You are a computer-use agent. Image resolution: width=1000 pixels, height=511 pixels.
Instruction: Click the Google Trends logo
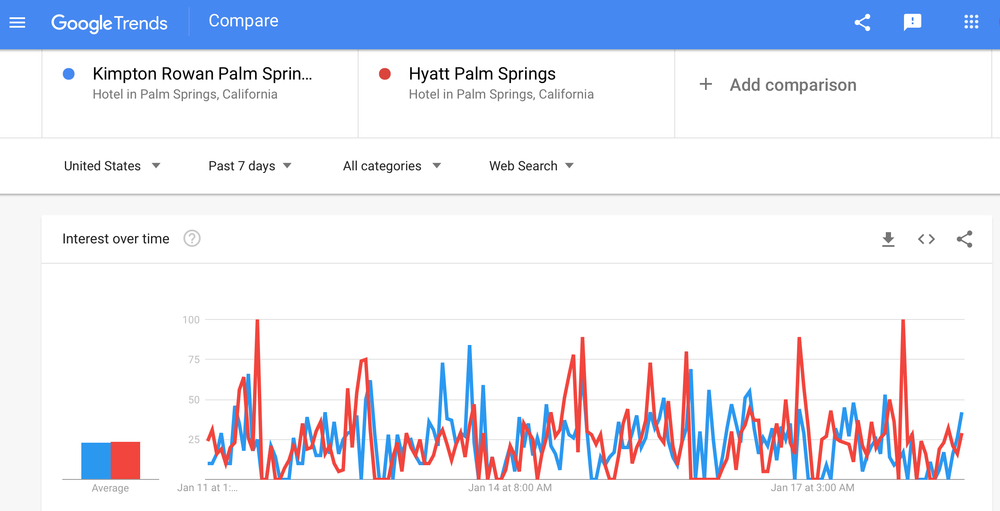tap(109, 23)
